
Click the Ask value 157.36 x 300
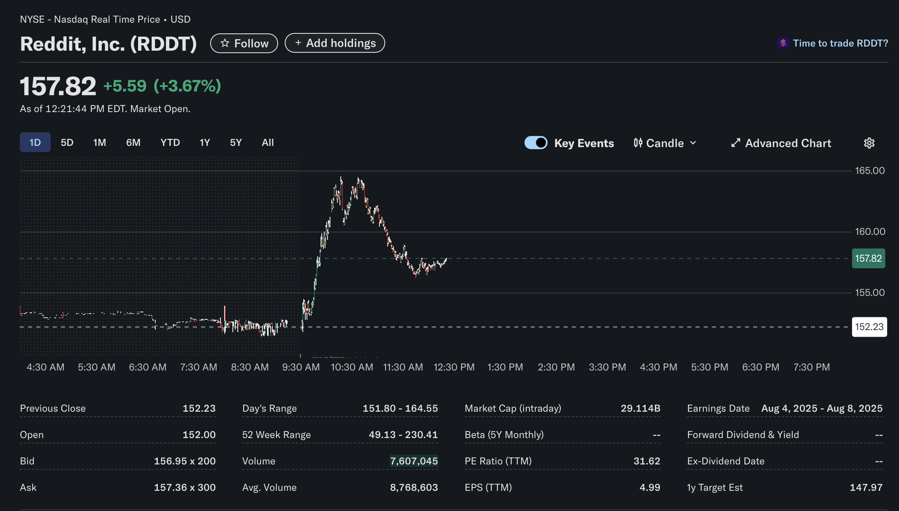click(x=185, y=488)
